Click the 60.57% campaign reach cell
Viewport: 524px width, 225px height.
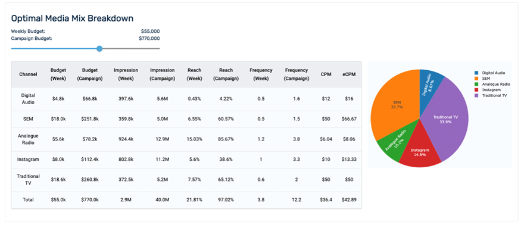tap(226, 119)
